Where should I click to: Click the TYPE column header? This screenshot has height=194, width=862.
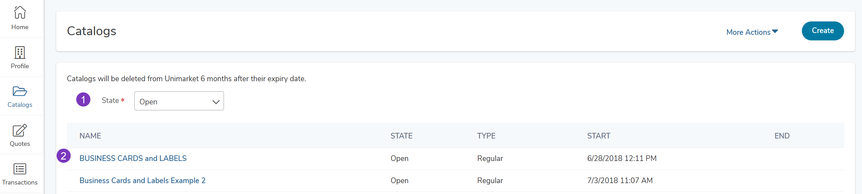(486, 136)
